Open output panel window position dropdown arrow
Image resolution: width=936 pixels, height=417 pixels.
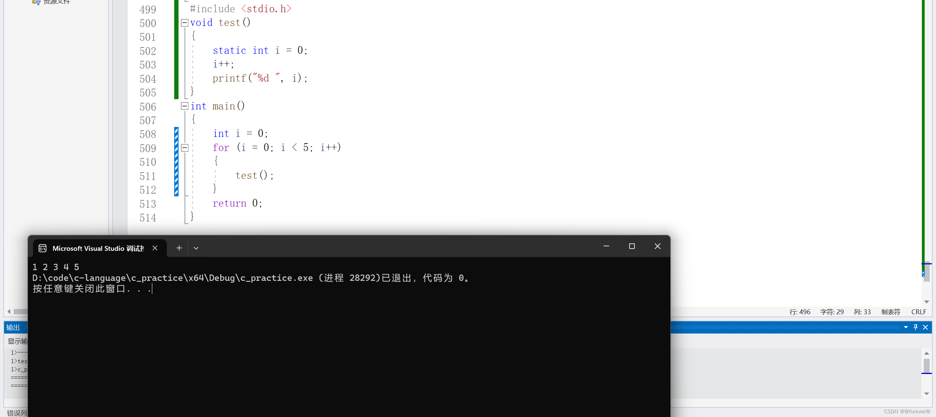(x=906, y=327)
